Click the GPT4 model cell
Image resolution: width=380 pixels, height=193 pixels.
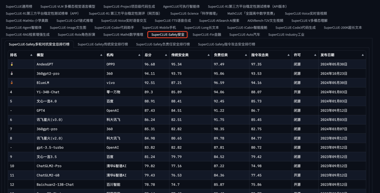pos(70,110)
